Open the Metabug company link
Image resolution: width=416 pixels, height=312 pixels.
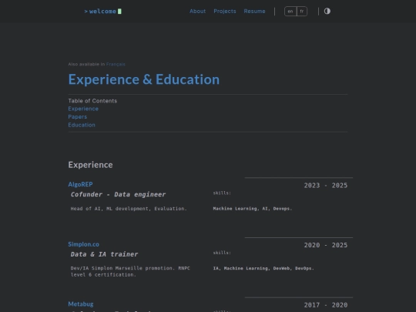pos(81,304)
